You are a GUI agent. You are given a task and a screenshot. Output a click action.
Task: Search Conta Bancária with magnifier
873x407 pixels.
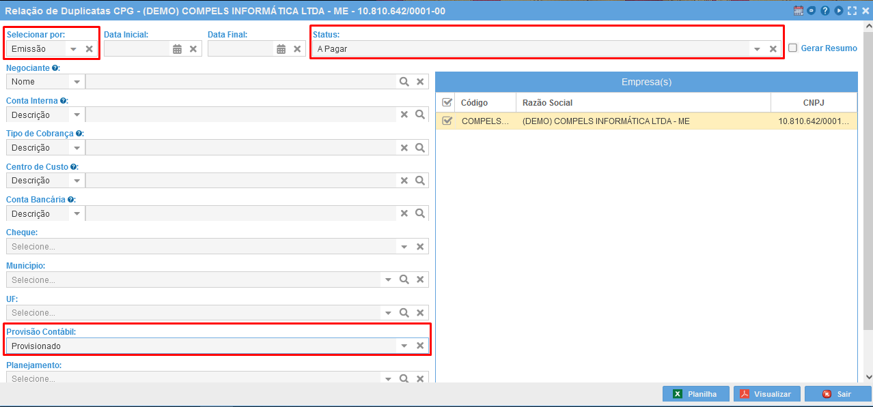pos(421,213)
